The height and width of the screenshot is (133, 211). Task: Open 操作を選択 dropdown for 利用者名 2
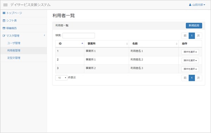[x=190, y=60]
